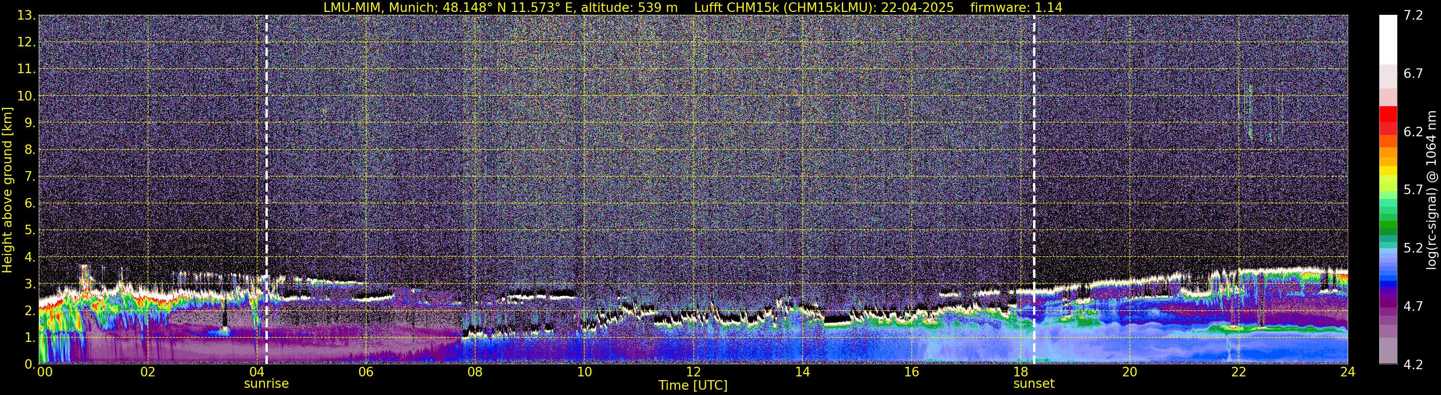Click the colorbar value '5.7'

tap(1414, 190)
